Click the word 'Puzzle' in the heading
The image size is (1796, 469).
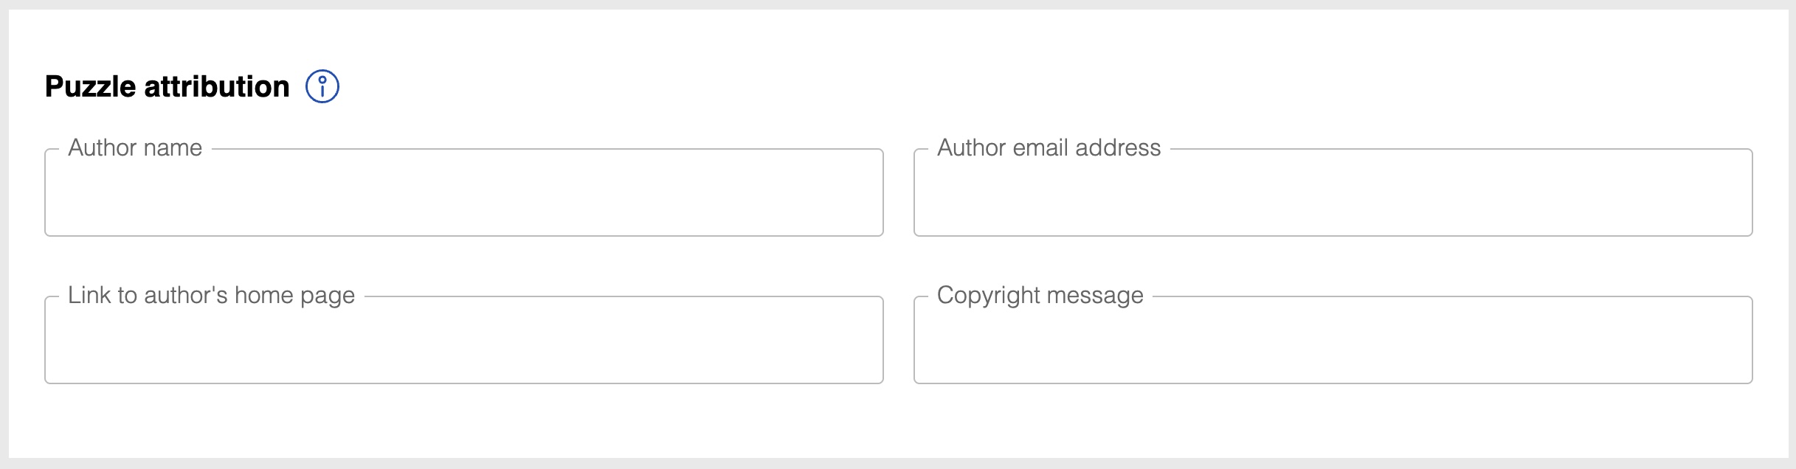tap(91, 86)
